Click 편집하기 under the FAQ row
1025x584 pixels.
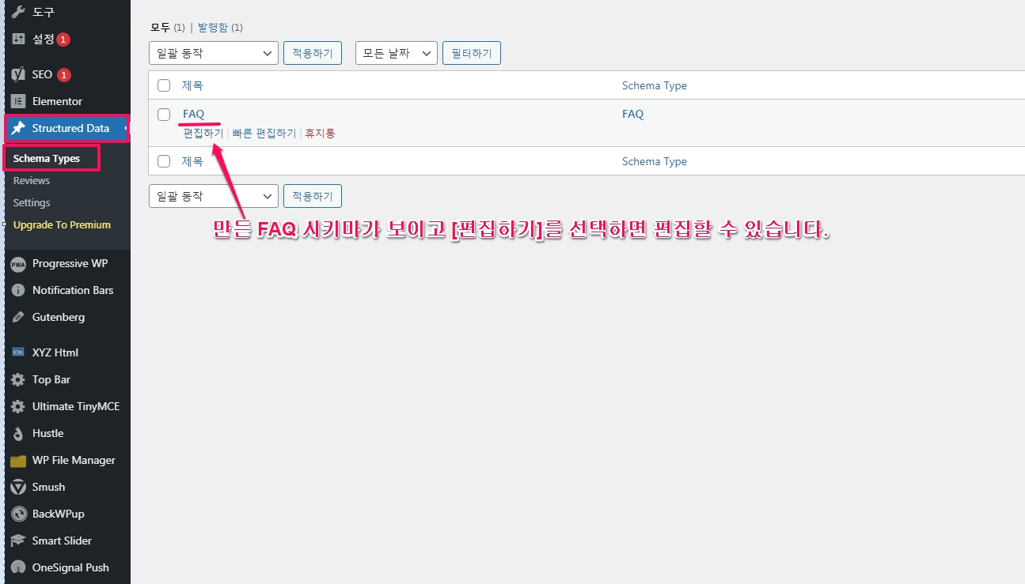pos(203,134)
